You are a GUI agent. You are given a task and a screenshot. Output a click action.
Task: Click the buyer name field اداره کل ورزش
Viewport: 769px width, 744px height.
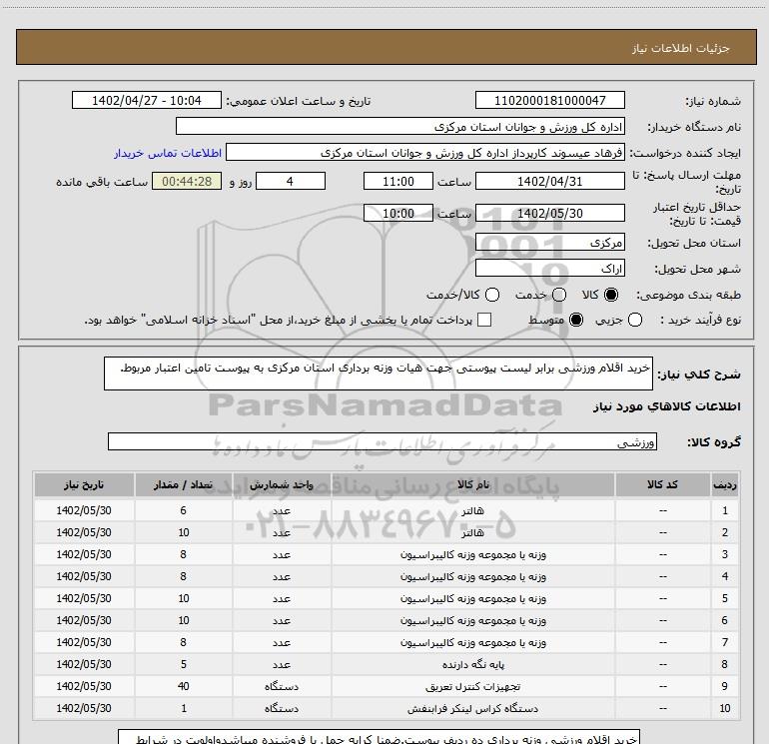[400, 126]
